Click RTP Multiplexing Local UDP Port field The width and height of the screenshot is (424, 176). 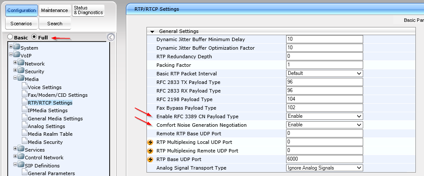click(x=325, y=142)
